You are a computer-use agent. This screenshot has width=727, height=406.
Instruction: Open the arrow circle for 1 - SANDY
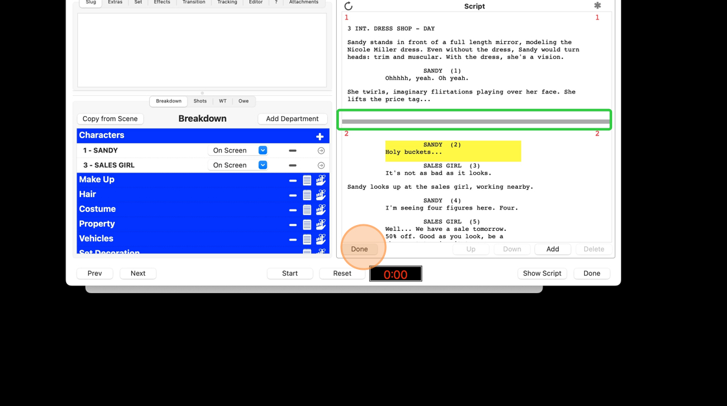tap(321, 150)
